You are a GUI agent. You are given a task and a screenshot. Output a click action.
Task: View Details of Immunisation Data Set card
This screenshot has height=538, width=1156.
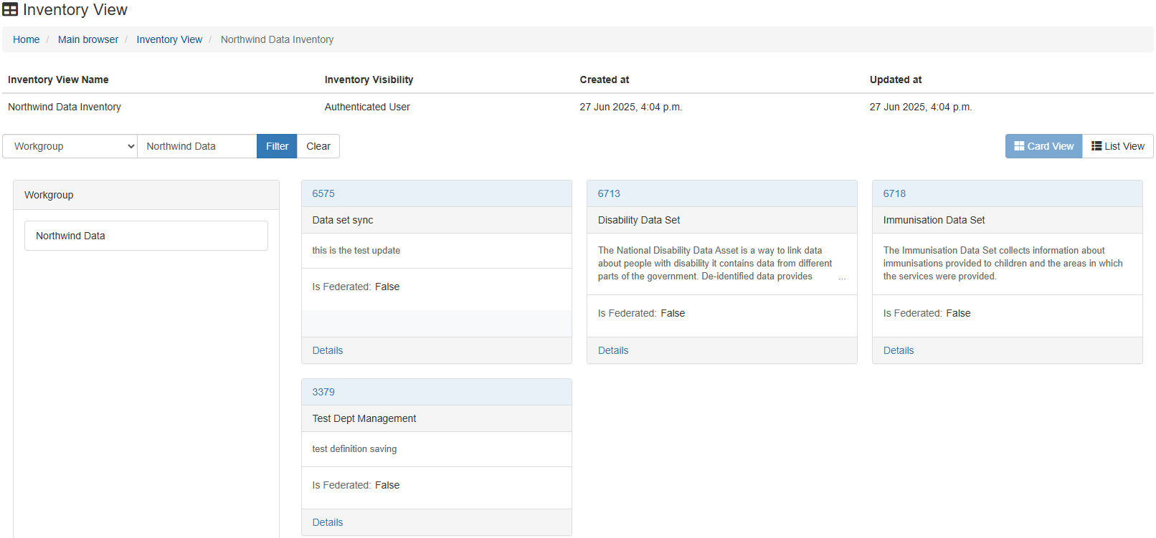pos(899,350)
